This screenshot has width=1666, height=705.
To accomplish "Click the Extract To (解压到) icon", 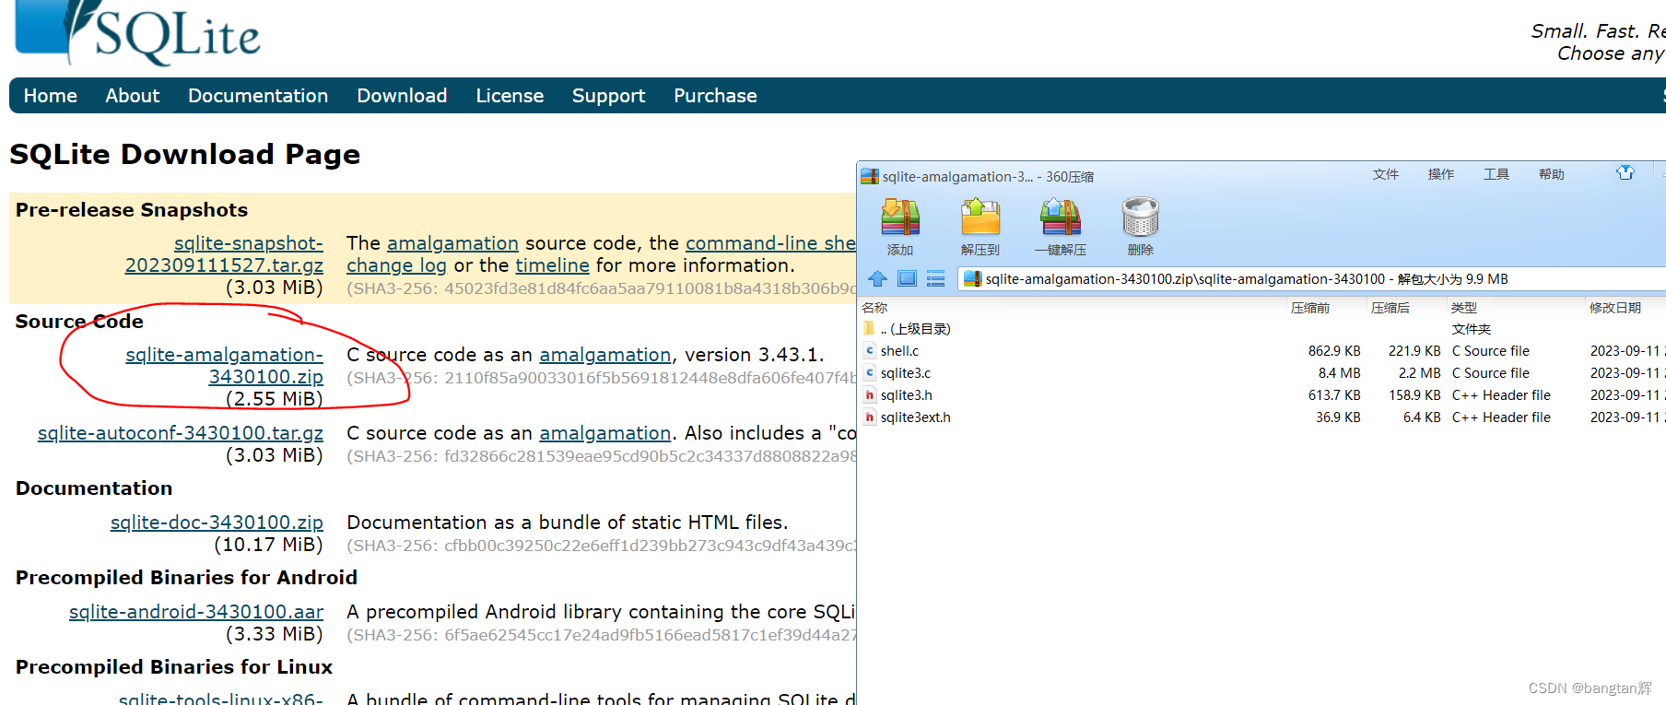I will coord(980,217).
